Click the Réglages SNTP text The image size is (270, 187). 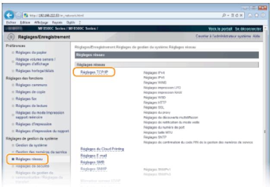[x=155, y=137]
